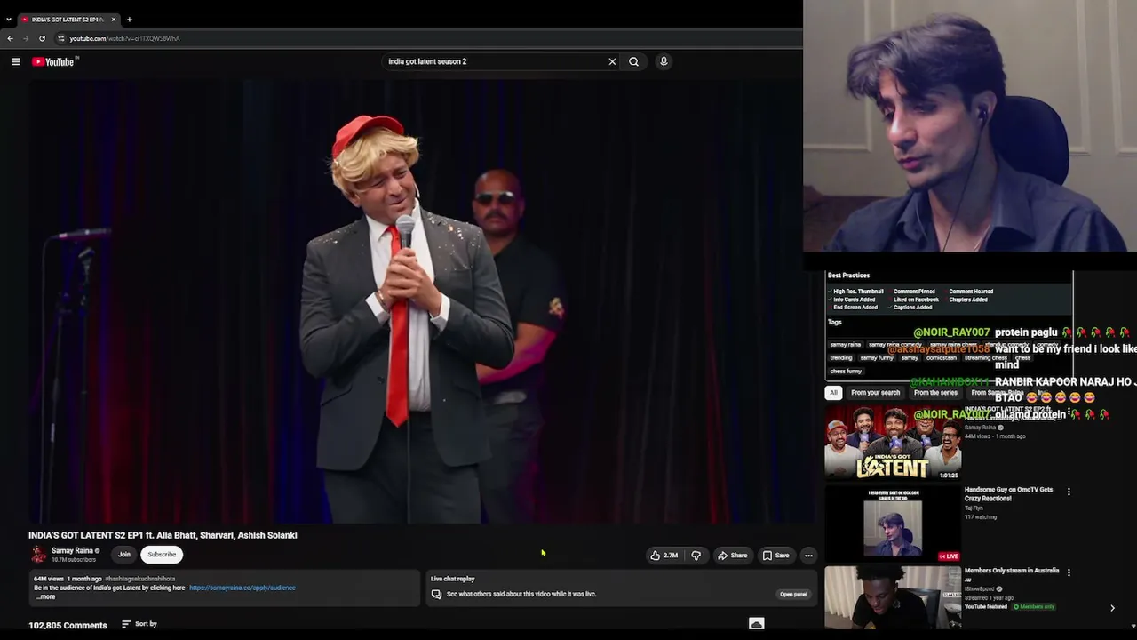Select the From your search chip

[875, 393]
